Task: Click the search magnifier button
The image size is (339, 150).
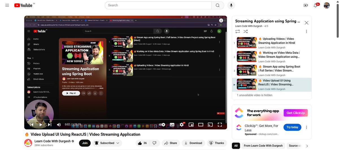Action: 218,5
